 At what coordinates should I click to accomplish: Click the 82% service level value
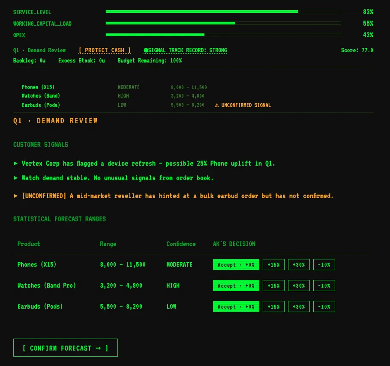(368, 12)
